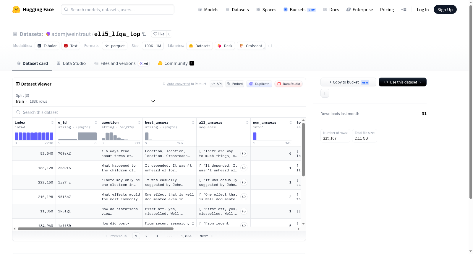This screenshot has width=473, height=254.
Task: Expand JSON for 'There are way' all_answers cell
Action: pyautogui.click(x=244, y=153)
